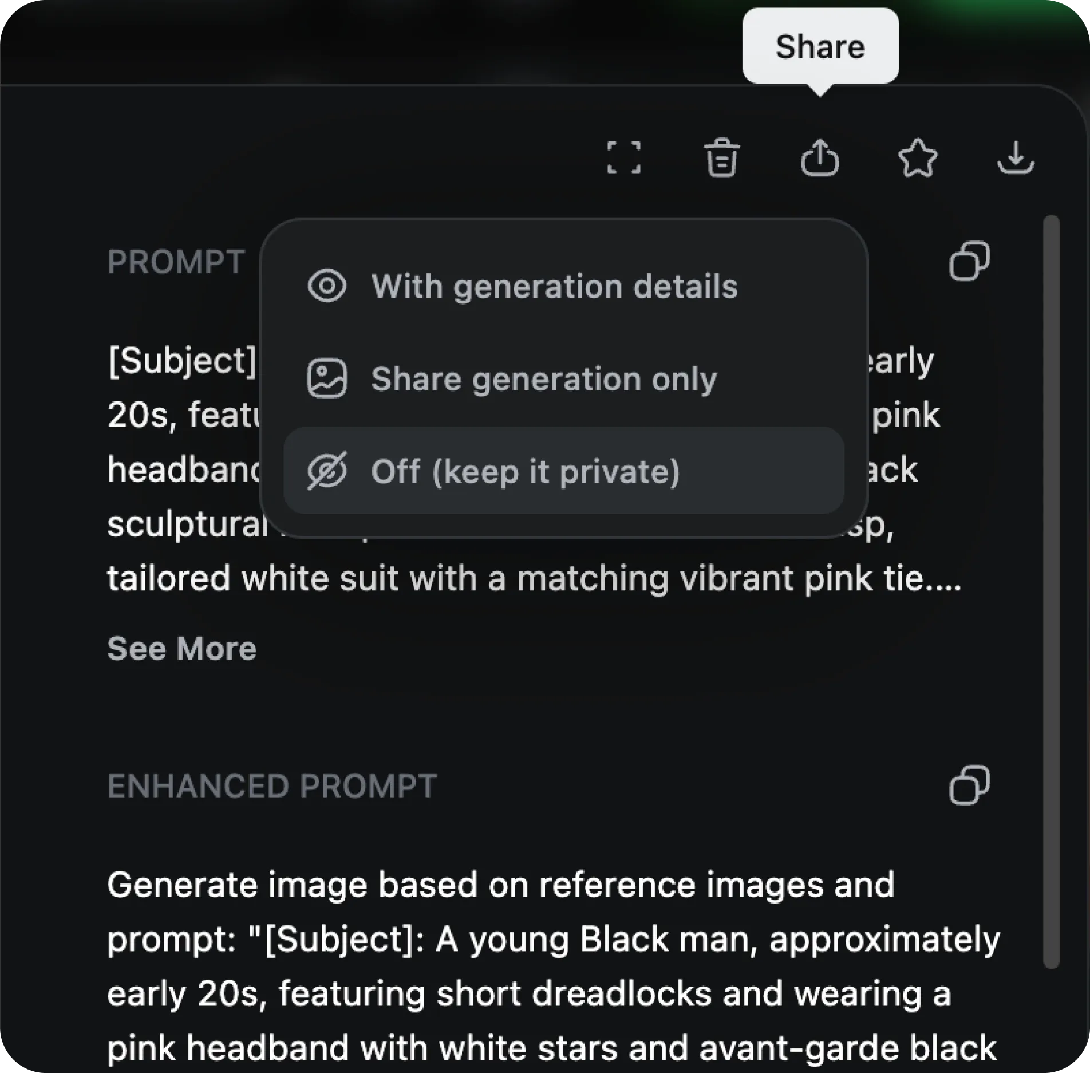Choose Share generation only option
The width and height of the screenshot is (1090, 1073).
pos(564,378)
